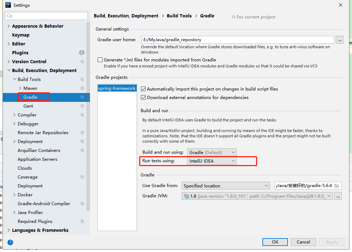
Task: Collapse Build, Execution, Deployment section
Action: coord(9,70)
